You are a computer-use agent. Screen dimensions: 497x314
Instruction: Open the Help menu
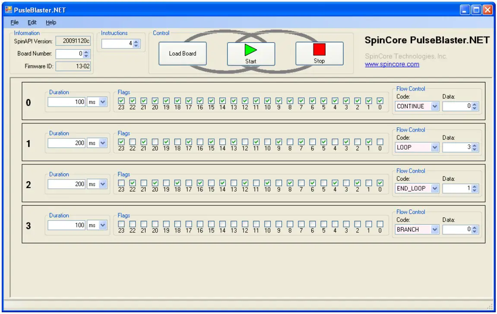(51, 22)
